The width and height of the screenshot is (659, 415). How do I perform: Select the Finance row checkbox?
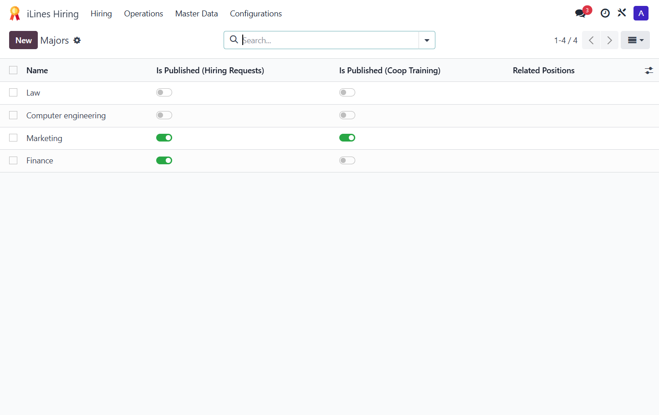pyautogui.click(x=13, y=161)
